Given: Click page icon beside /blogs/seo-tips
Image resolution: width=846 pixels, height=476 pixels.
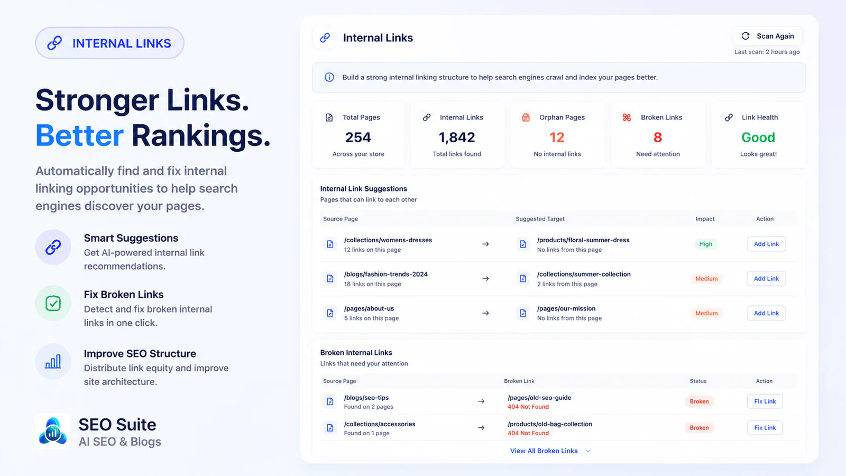Looking at the screenshot, I should click(x=330, y=401).
